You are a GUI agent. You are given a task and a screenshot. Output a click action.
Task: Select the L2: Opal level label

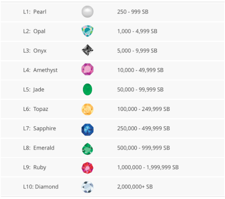34,31
